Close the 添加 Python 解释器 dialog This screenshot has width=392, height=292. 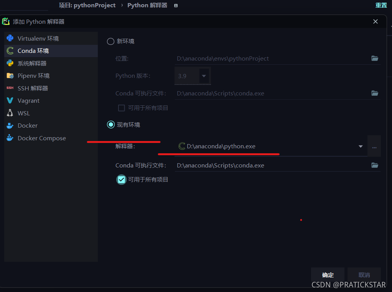[x=375, y=22]
